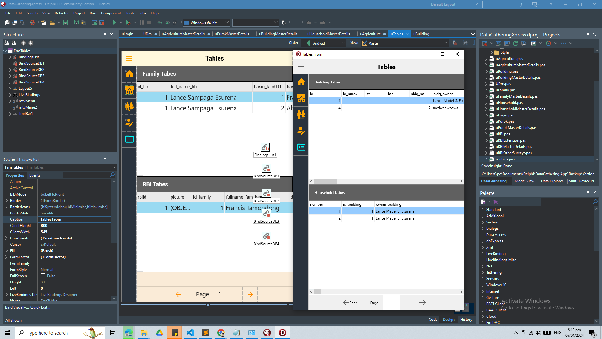Click the Back button in Tables From window
Image resolution: width=602 pixels, height=339 pixels.
click(350, 303)
